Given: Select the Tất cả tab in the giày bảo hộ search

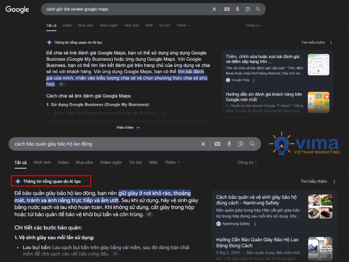Looking at the screenshot, I should (x=21, y=162).
